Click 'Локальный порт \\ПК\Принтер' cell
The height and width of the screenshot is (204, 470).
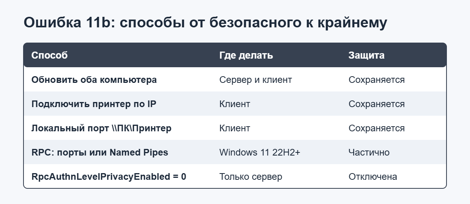tap(101, 128)
